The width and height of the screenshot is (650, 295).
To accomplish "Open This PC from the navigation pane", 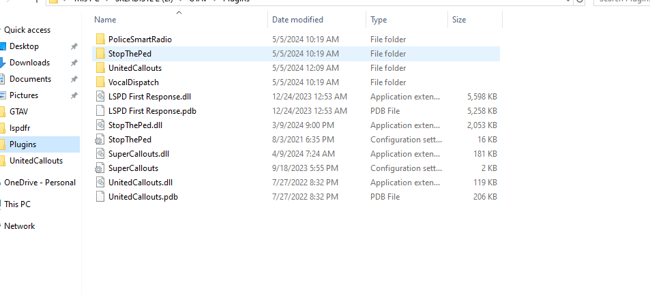I will (x=17, y=204).
